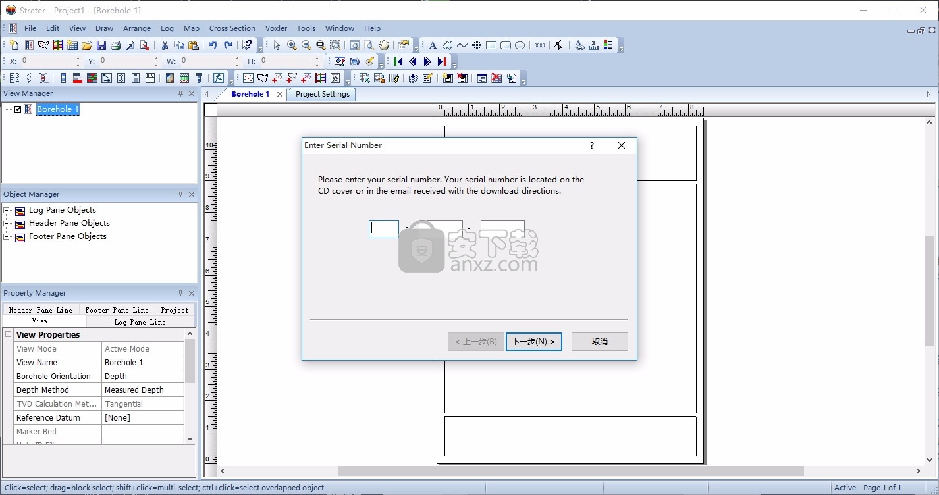
Task: Click the horizontal canvas scrollbar
Action: coord(570,471)
